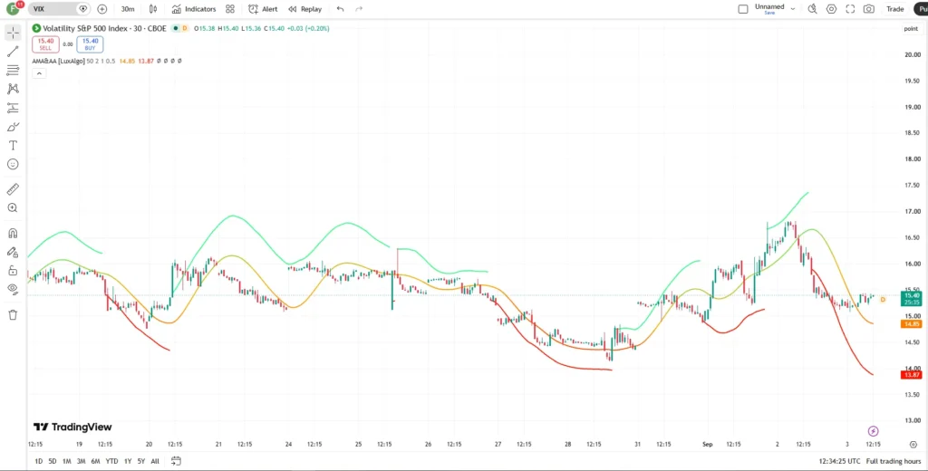Open the Fibonacci retracement tools

[x=13, y=71]
